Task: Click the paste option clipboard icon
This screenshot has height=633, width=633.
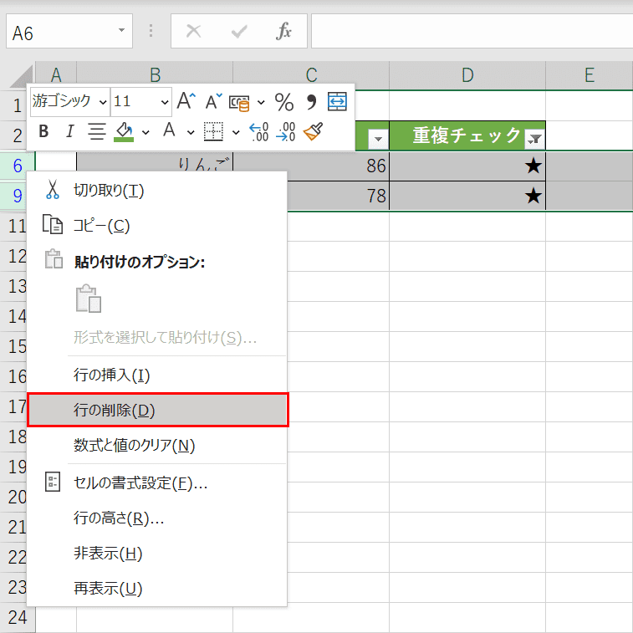Action: [89, 299]
